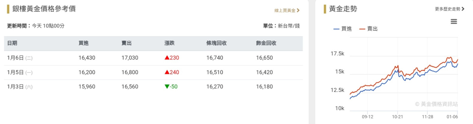The width and height of the screenshot is (473, 124).
Task: Click the 漲跌 column header
Action: coord(169,43)
